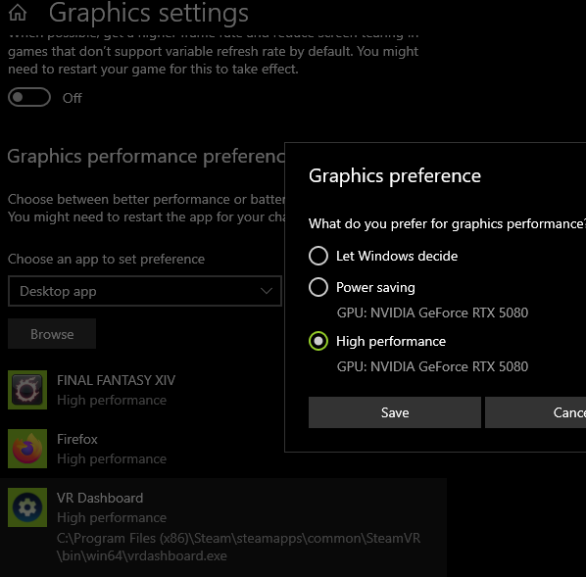Image resolution: width=586 pixels, height=577 pixels.
Task: Click GPU label under Power saving
Action: tap(432, 313)
